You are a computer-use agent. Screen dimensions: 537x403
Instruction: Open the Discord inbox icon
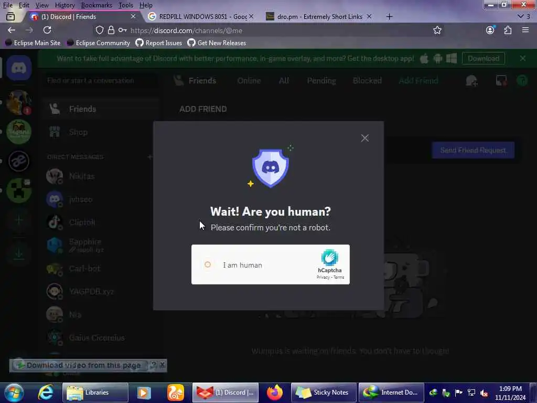click(501, 81)
